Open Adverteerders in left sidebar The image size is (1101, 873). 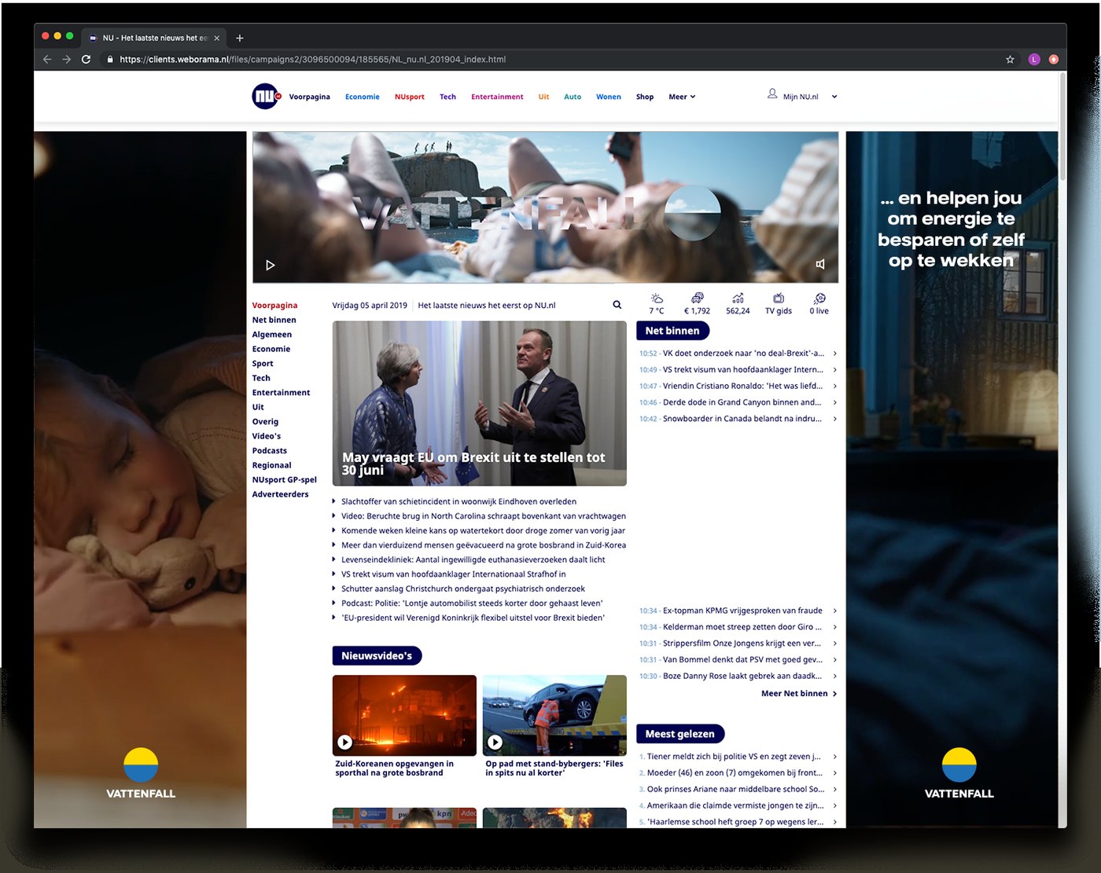(281, 494)
